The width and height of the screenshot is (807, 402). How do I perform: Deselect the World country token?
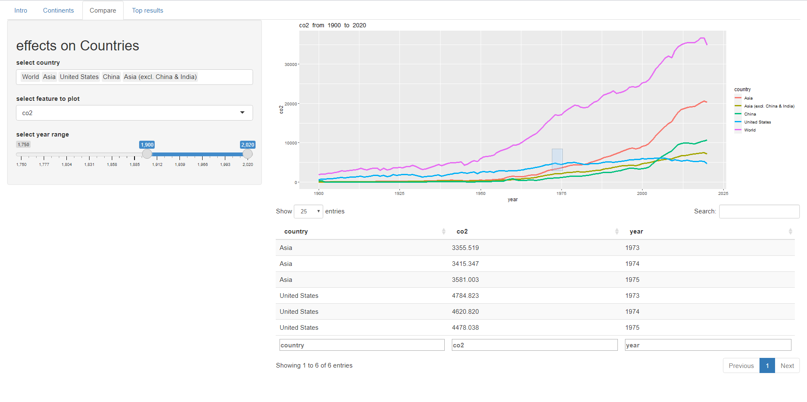[30, 77]
